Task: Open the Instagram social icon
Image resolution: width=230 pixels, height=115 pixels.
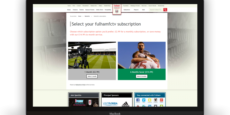Action: coord(155,100)
